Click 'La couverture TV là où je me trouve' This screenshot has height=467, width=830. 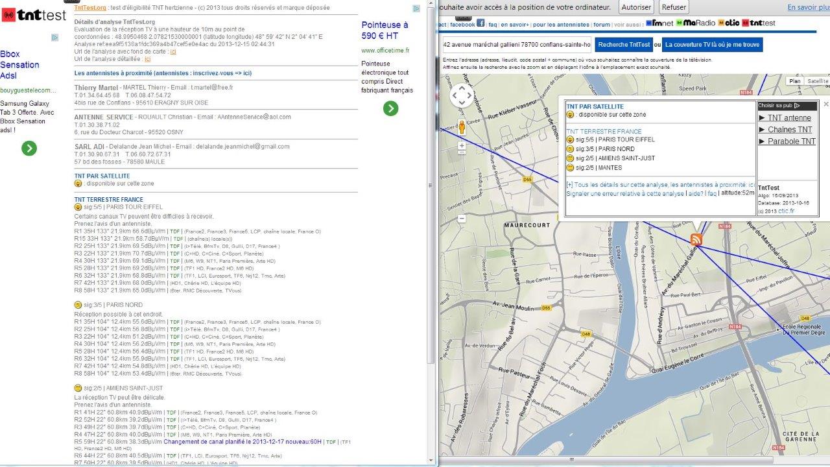click(712, 45)
